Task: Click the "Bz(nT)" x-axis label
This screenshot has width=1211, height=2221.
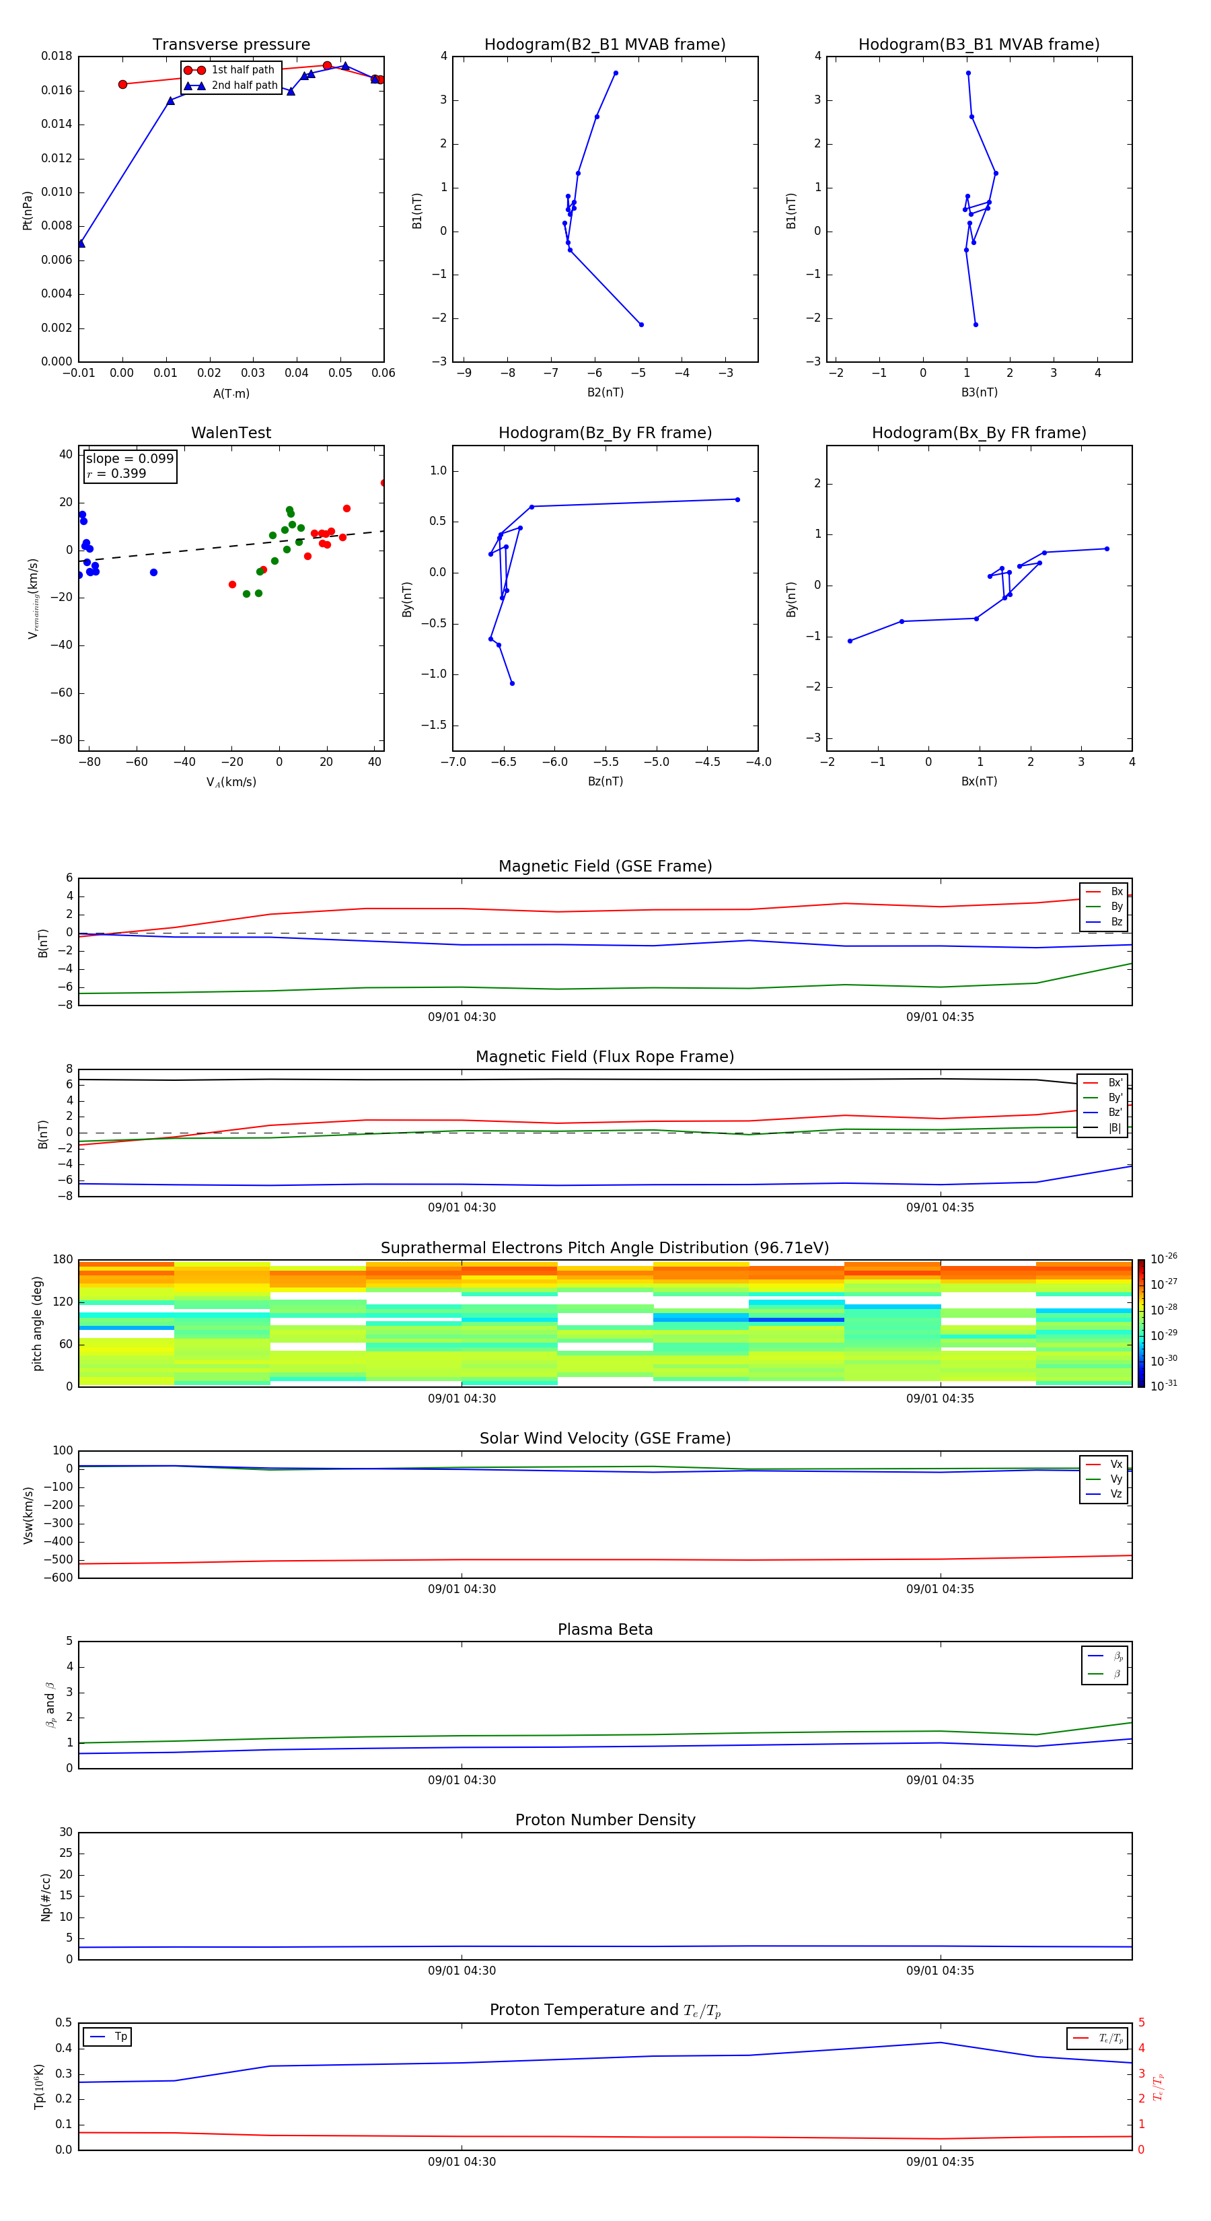Action: click(x=605, y=781)
